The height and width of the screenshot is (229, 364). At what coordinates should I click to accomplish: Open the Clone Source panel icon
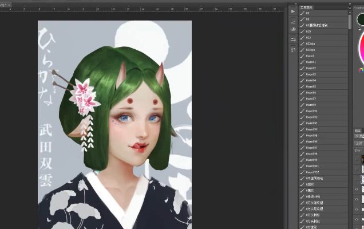pos(293,49)
